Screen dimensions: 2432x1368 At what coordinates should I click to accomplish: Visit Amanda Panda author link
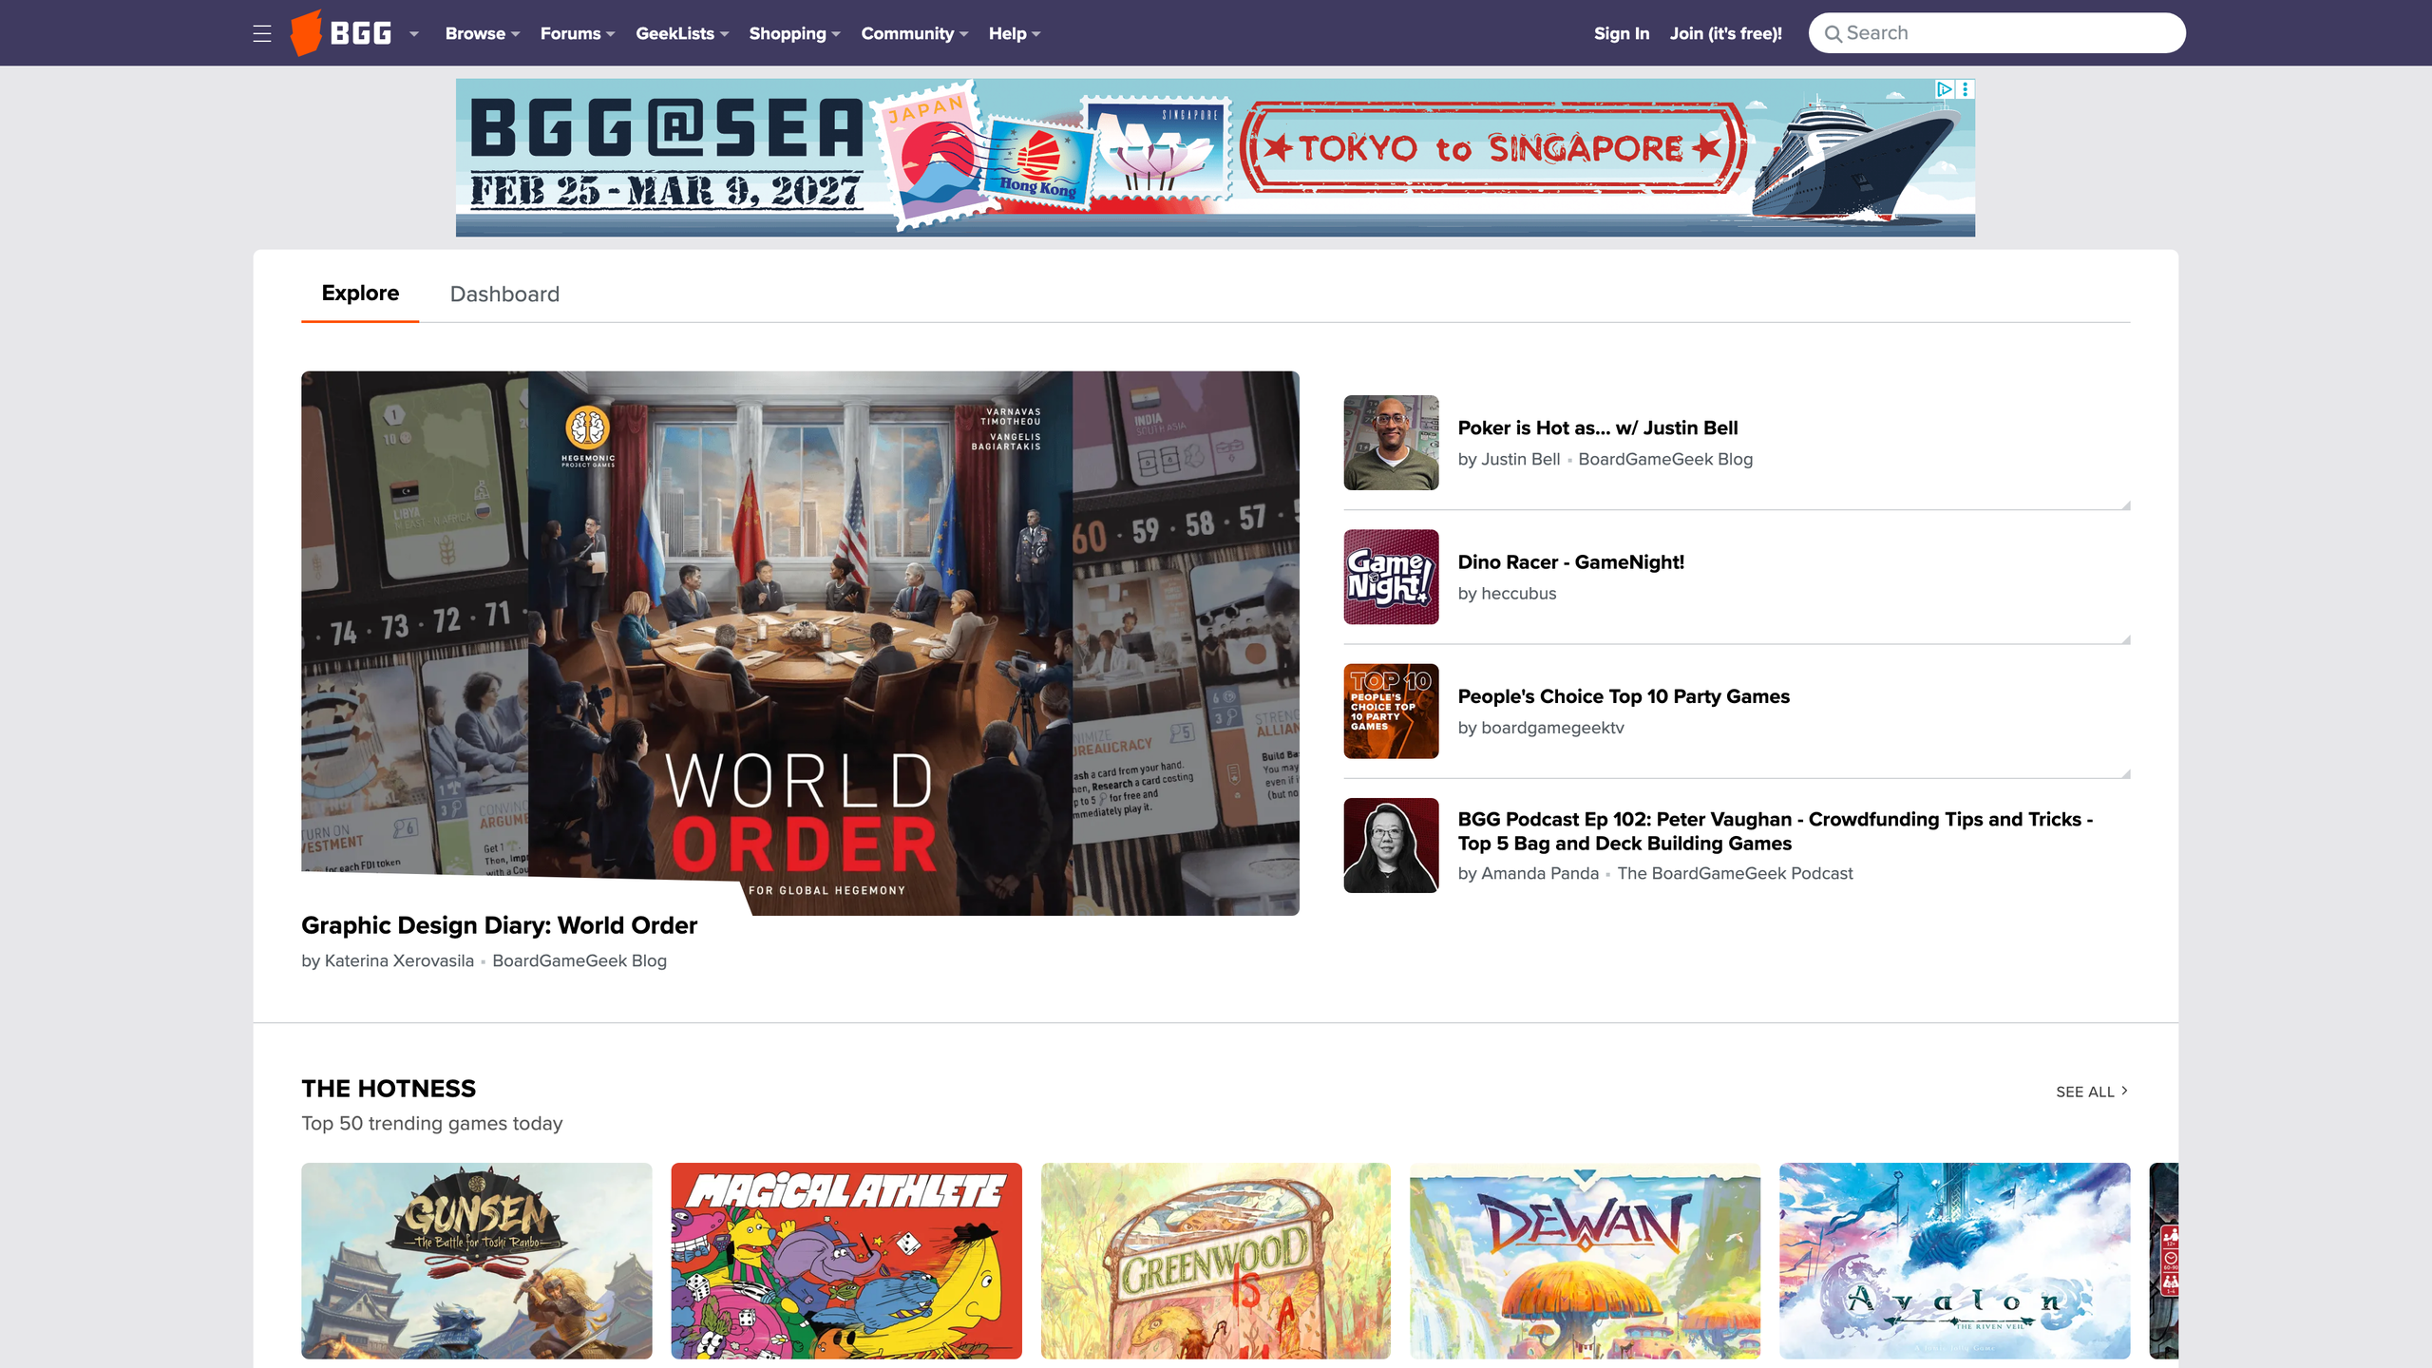click(1540, 874)
